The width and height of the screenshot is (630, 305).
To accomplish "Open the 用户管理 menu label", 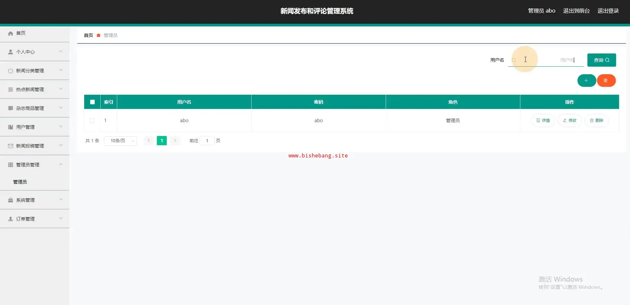I will [25, 127].
